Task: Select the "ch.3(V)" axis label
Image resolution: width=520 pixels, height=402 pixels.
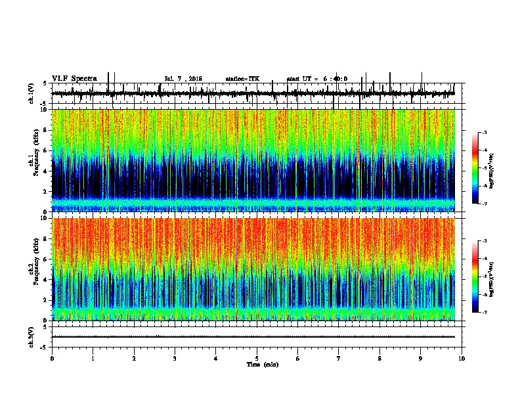Action: click(32, 337)
